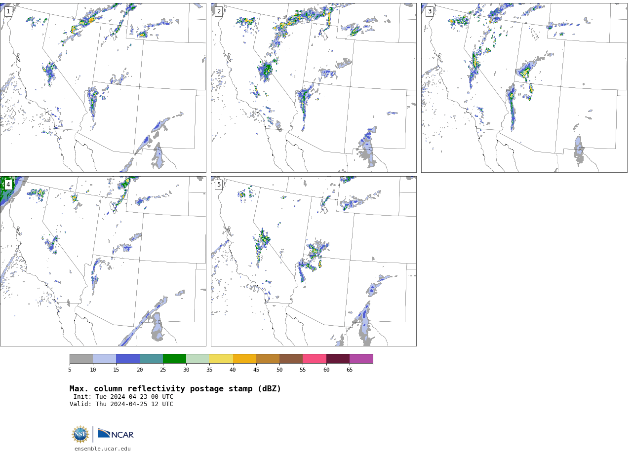The width and height of the screenshot is (632, 454).
Task: Click the gray 5-10 dBZ swatch
Action: 81,359
